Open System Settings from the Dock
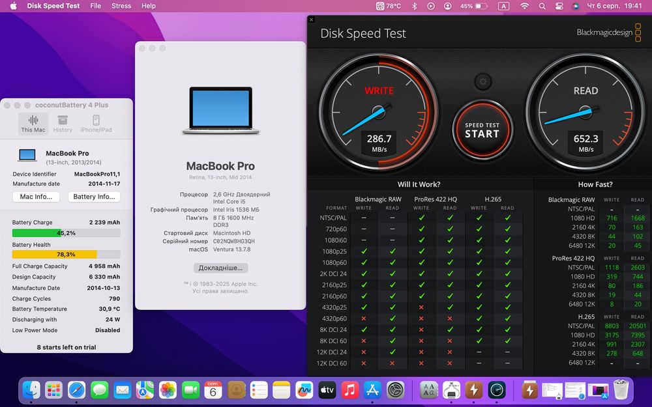 point(396,390)
